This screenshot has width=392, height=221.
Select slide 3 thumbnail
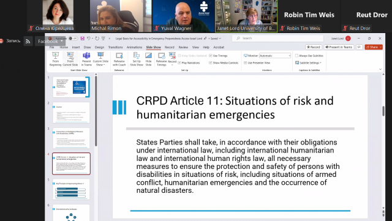coord(71,138)
